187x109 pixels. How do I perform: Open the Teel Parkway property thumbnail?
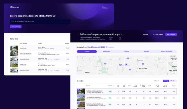pyautogui.click(x=14, y=65)
